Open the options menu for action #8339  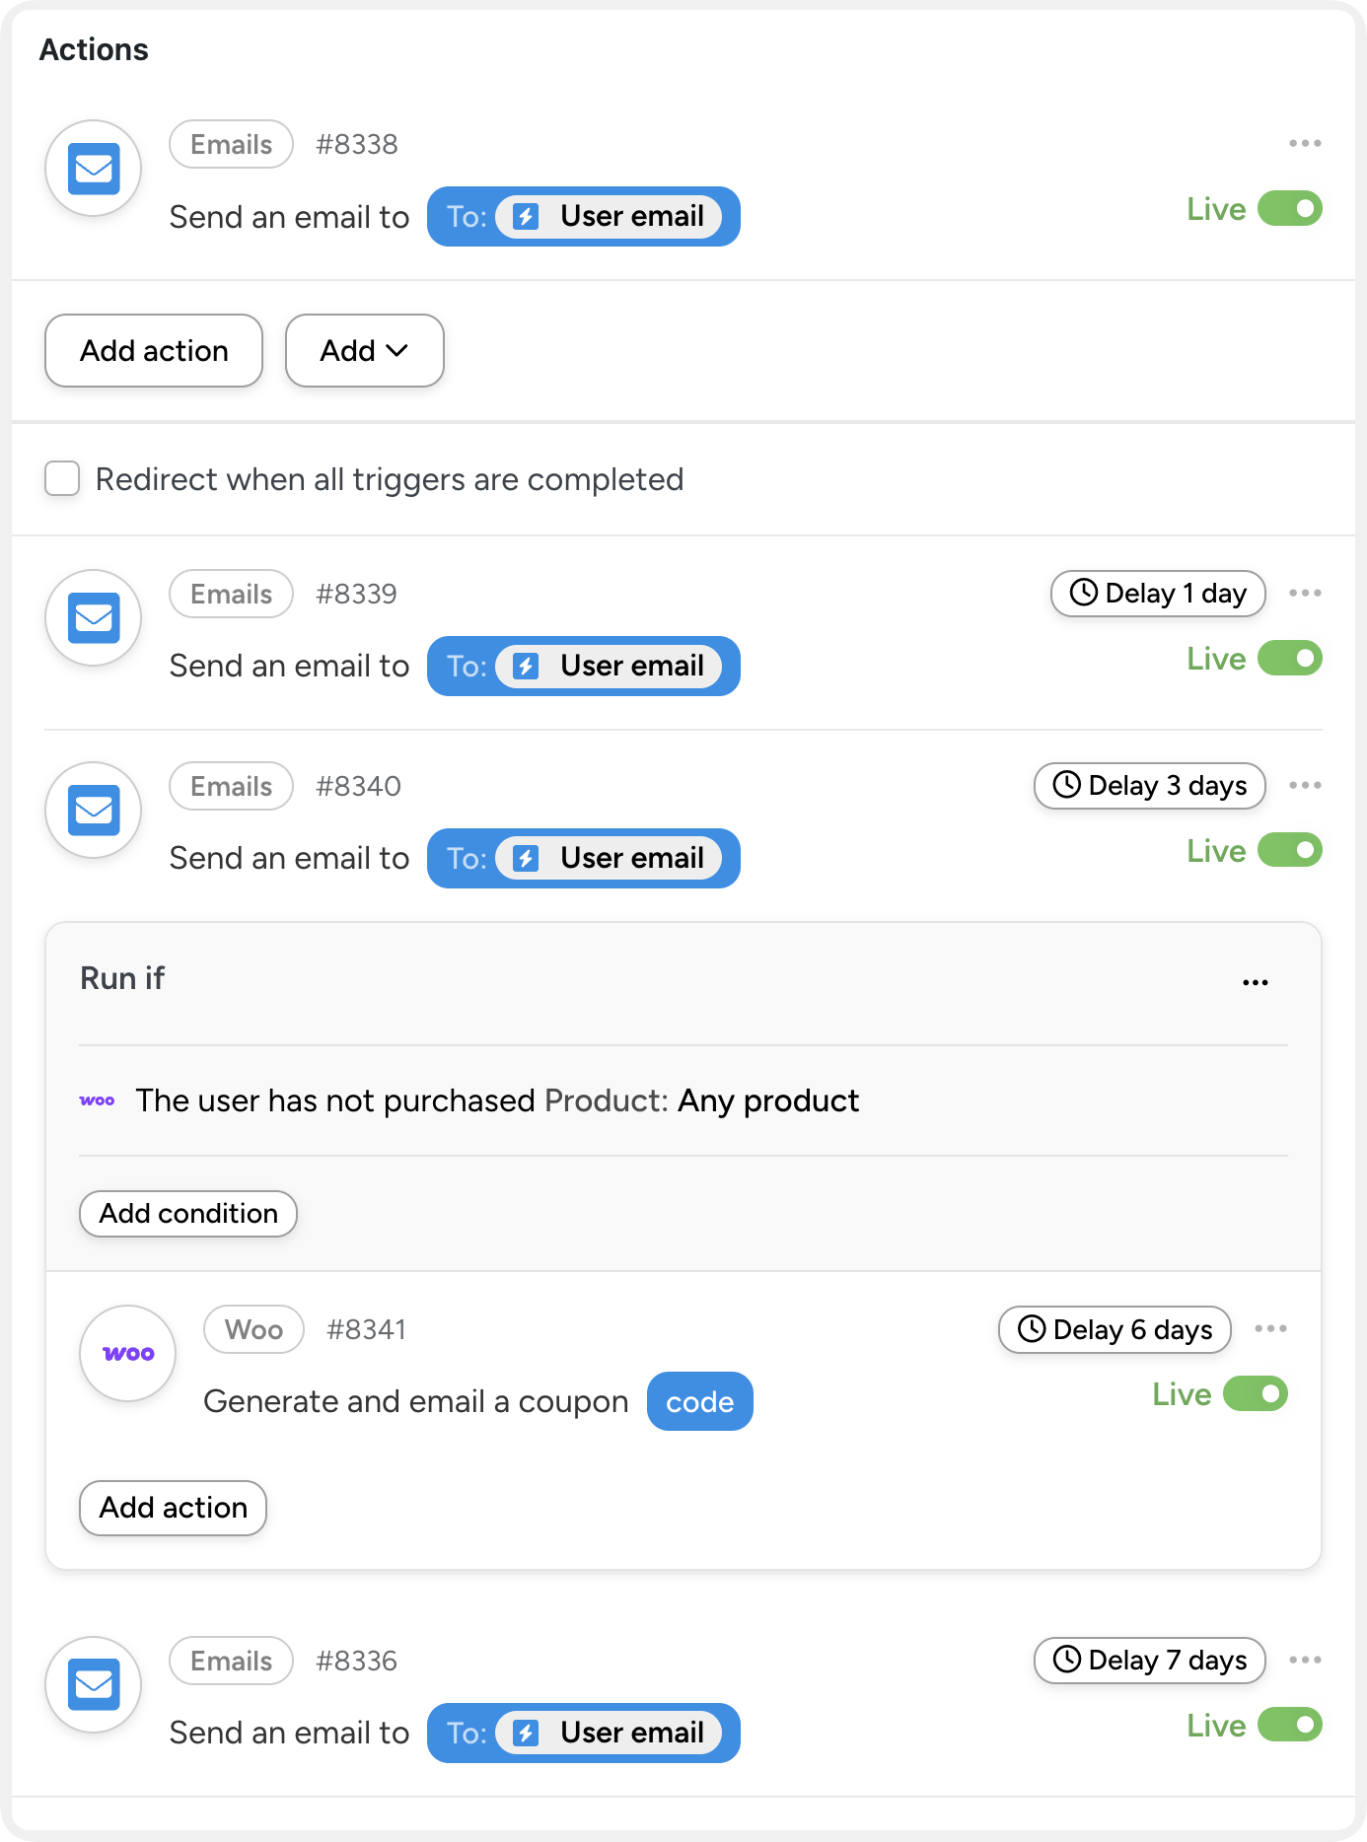tap(1305, 593)
